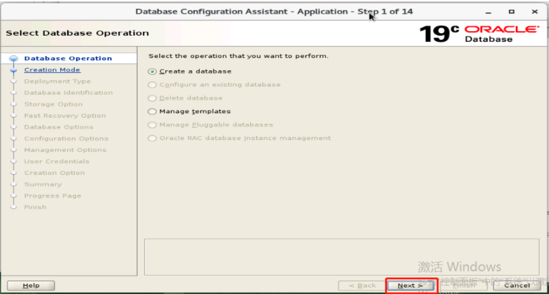Open the Help button
The width and height of the screenshot is (549, 294).
(x=31, y=285)
